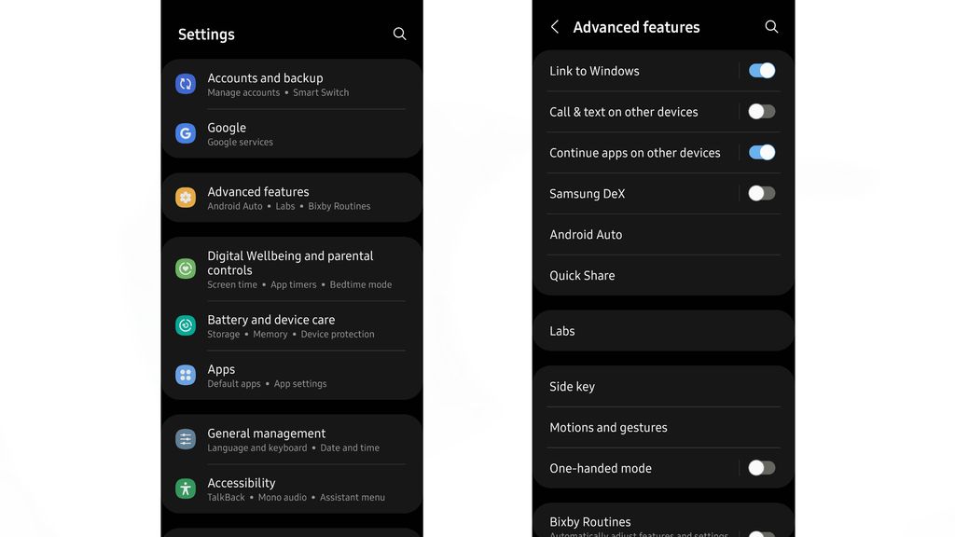Image resolution: width=955 pixels, height=537 pixels.
Task: Open search on the Settings page
Action: (x=399, y=34)
